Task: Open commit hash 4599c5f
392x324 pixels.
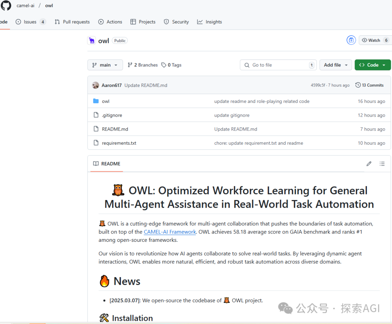Action: coord(318,85)
